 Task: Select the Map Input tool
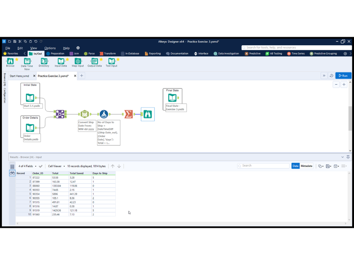[x=78, y=62]
